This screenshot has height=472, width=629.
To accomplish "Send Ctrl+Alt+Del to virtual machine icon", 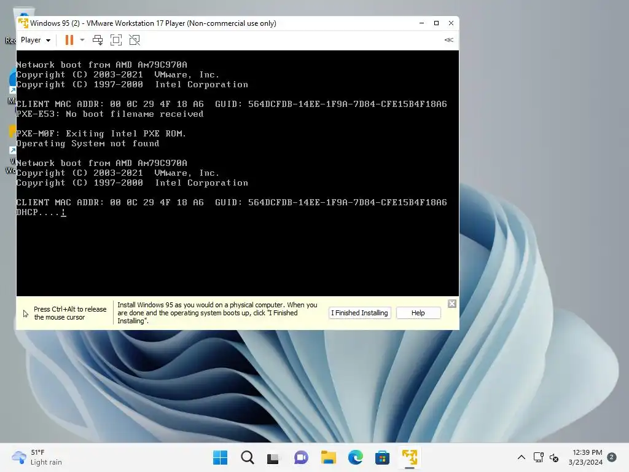I will 98,40.
